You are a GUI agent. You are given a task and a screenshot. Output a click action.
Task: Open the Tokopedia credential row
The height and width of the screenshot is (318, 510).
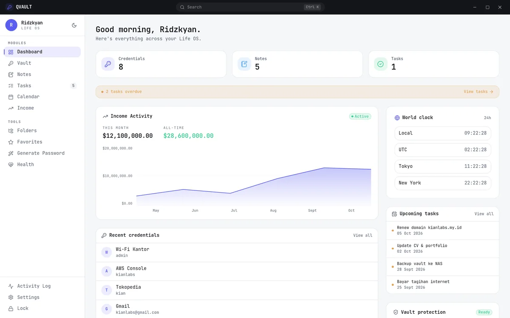pyautogui.click(x=237, y=290)
